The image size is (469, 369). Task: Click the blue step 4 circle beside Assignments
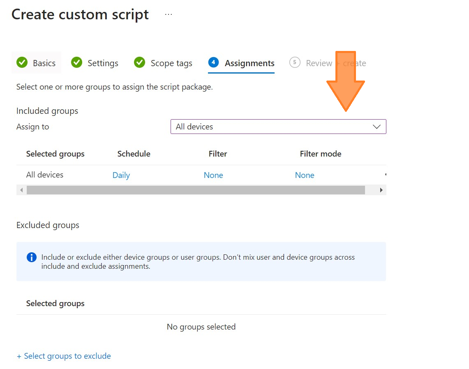click(x=213, y=62)
